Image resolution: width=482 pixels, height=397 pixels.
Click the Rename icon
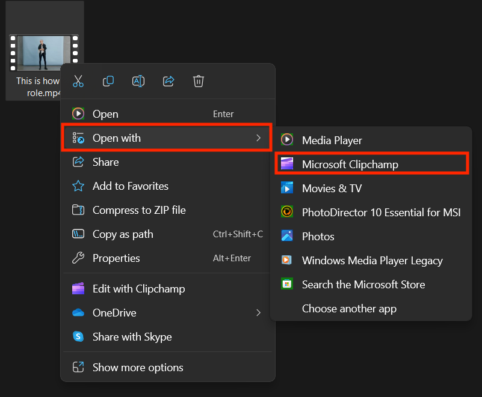coord(138,80)
